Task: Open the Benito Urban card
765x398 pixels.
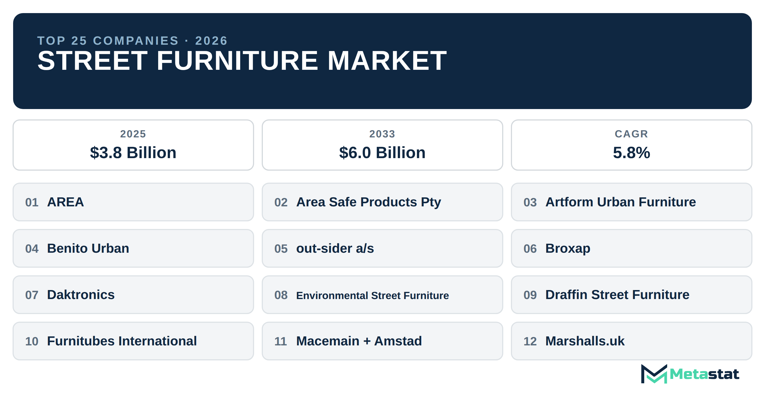Action: coord(133,248)
